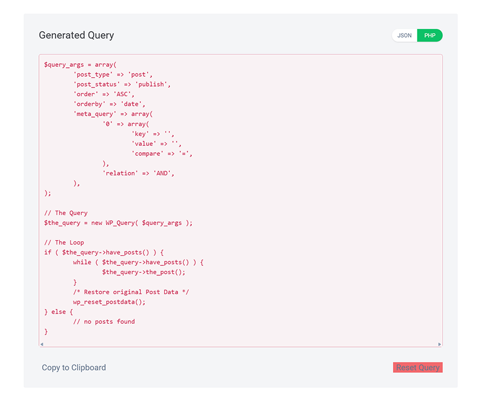This screenshot has width=478, height=401.
Task: Click the 'post_type' => 'post' line
Action: tap(113, 74)
